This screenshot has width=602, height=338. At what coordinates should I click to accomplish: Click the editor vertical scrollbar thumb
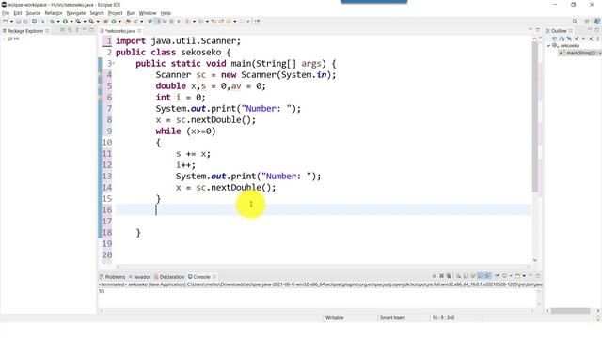pos(535,116)
